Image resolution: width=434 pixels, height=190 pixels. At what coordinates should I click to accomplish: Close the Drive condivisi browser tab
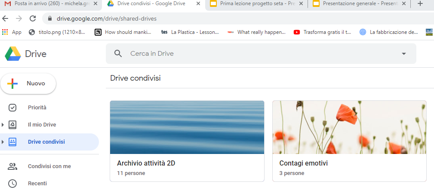pyautogui.click(x=198, y=4)
